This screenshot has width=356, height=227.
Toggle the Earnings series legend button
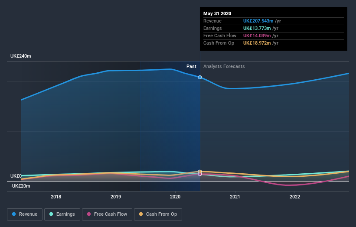coord(62,214)
